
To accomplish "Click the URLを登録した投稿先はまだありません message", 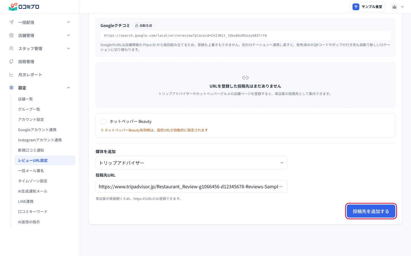I will [x=245, y=86].
